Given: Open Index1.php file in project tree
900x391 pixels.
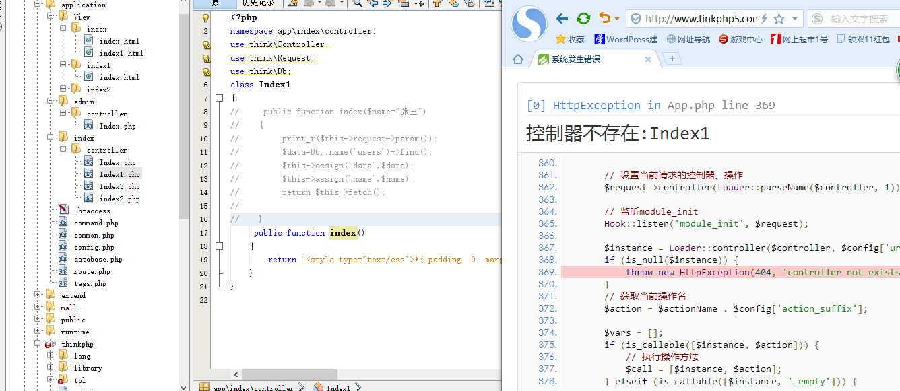Looking at the screenshot, I should 119,174.
